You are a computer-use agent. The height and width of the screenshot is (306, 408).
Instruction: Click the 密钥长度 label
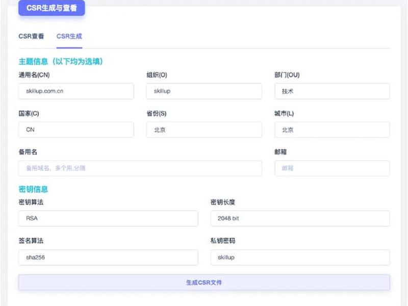pyautogui.click(x=223, y=202)
